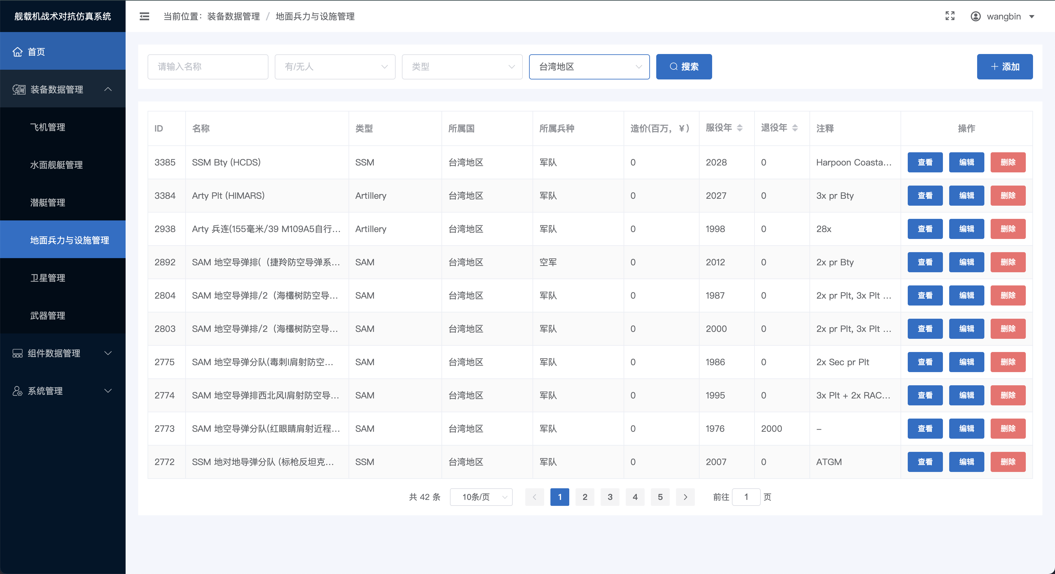Delete row 3385 SSM Bty (HCDS)

1008,162
